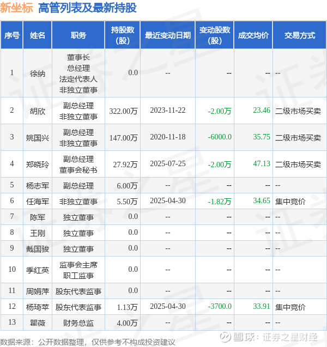This screenshot has width=327, height=347.
Task: Select the name 瞿薇 in row 13
Action: pyautogui.click(x=38, y=323)
